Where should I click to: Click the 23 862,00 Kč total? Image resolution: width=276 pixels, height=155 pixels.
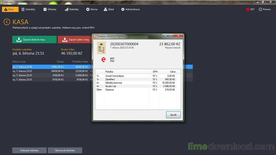pyautogui.click(x=170, y=44)
